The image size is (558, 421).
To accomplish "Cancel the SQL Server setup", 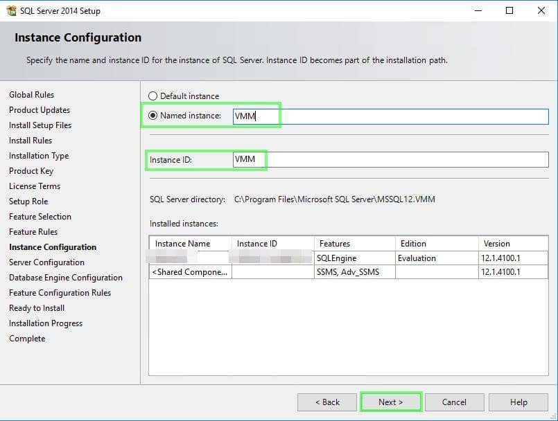I will click(455, 402).
